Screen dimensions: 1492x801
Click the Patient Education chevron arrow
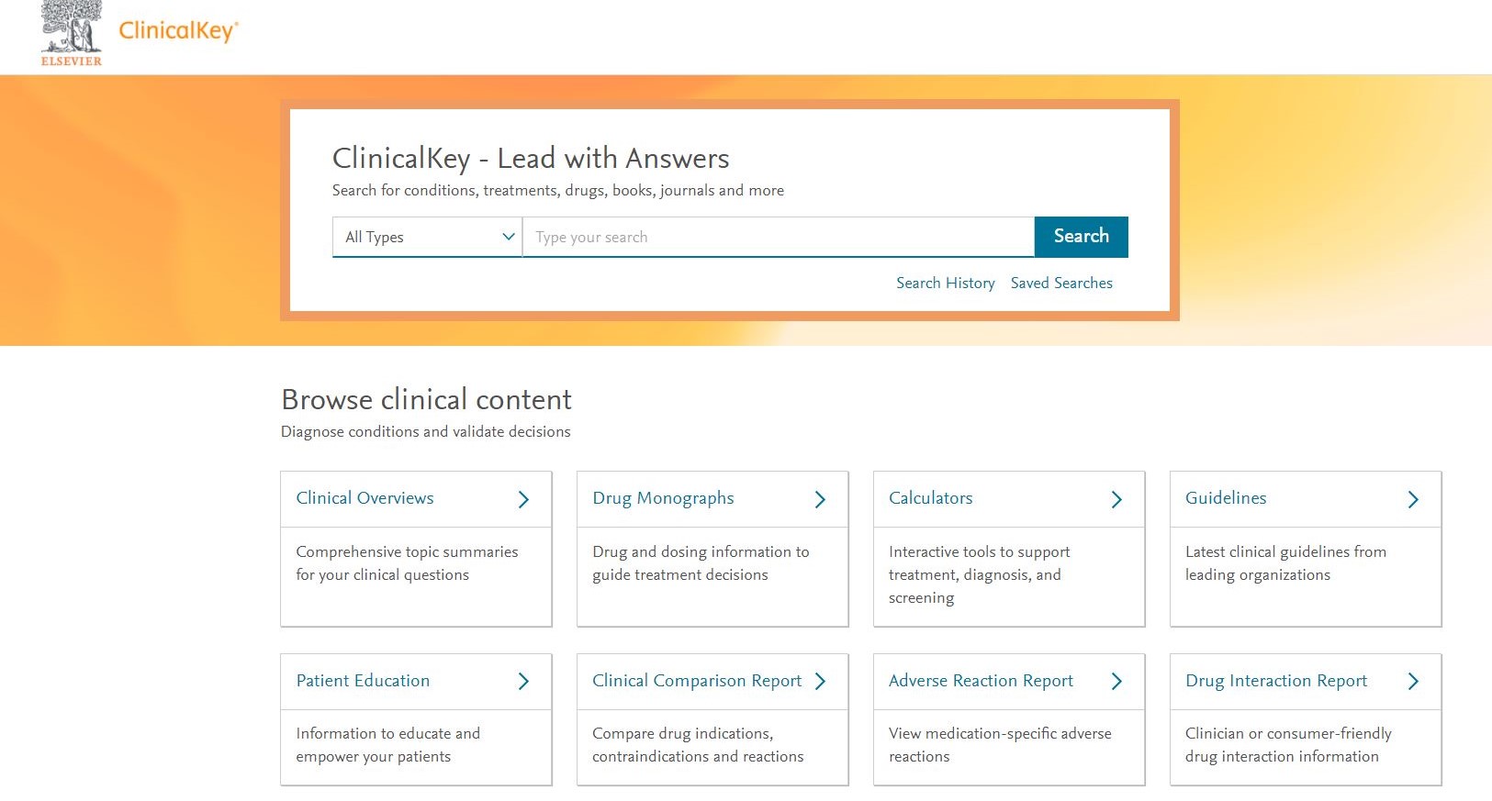coord(523,681)
